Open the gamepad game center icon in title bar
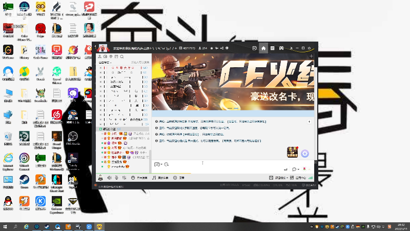The height and width of the screenshot is (231, 410). (x=281, y=48)
